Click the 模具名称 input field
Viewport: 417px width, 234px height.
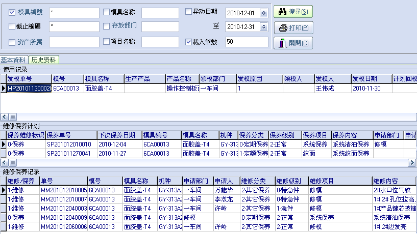(x=160, y=12)
